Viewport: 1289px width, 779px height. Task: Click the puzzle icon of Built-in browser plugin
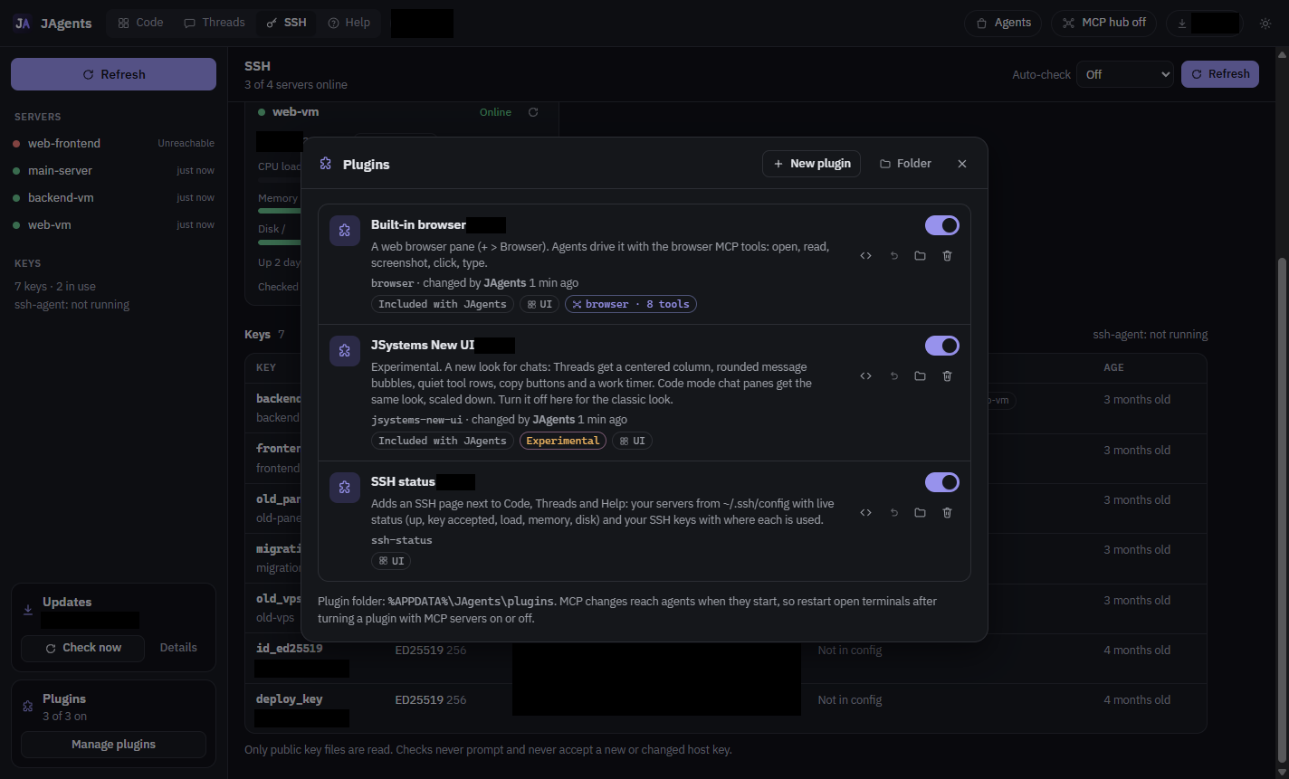point(344,231)
